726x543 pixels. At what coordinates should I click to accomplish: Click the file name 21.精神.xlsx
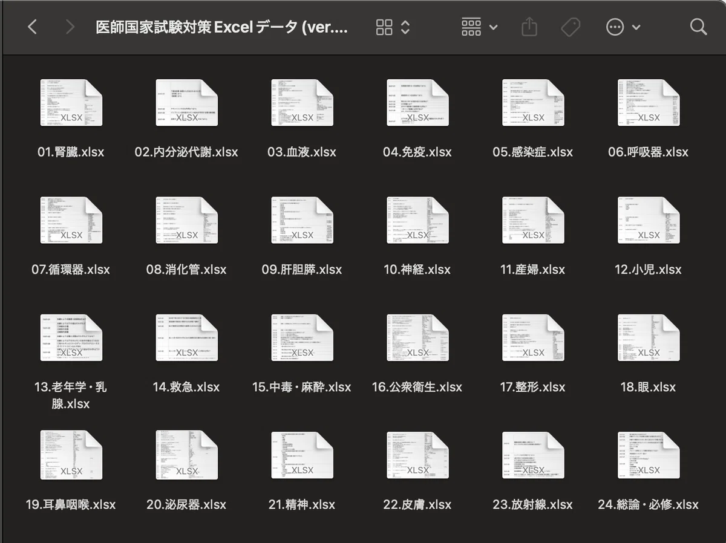(x=302, y=504)
